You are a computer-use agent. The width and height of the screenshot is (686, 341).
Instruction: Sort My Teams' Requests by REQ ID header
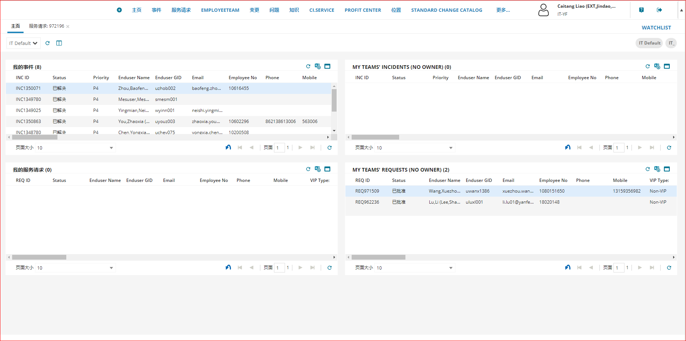362,180
